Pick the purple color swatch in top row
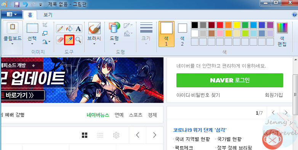The height and width of the screenshot is (150, 298). 270,25
